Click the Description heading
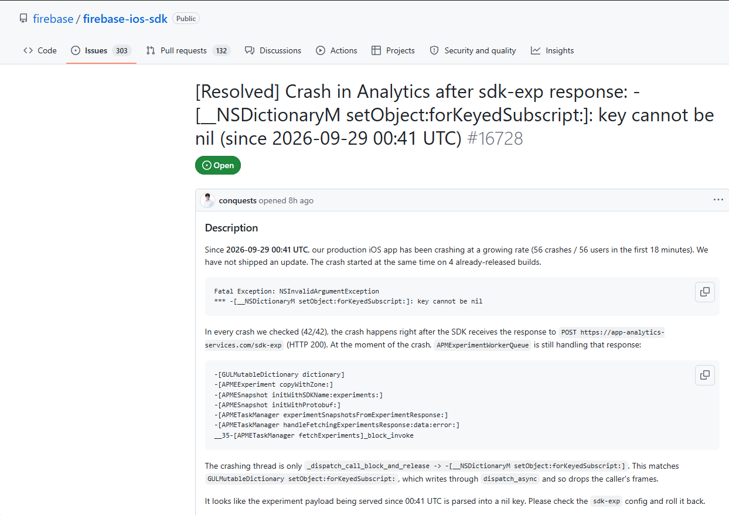This screenshot has width=729, height=515. tap(231, 228)
